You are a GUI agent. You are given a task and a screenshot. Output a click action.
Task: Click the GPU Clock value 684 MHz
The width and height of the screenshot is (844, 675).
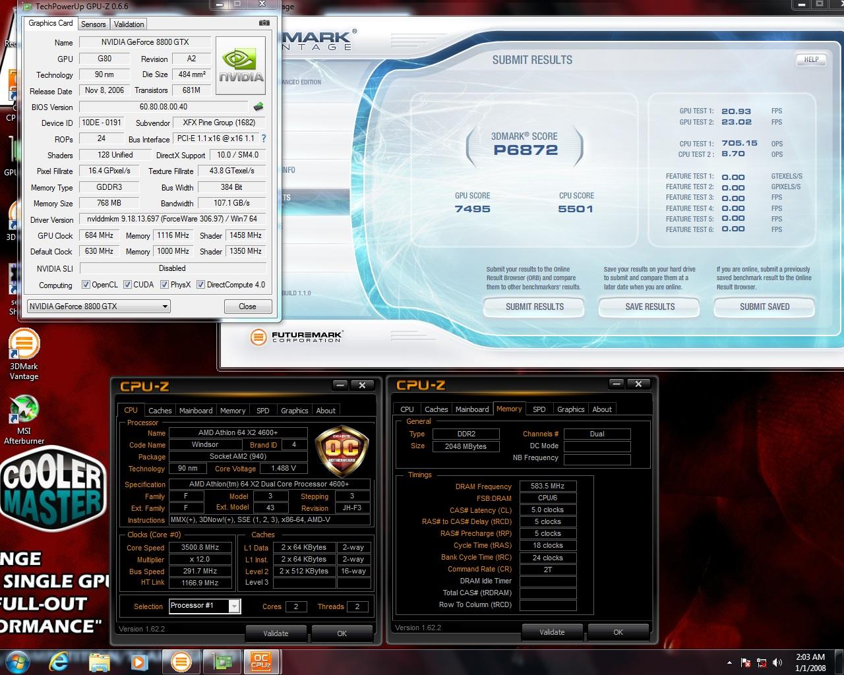[x=99, y=235]
